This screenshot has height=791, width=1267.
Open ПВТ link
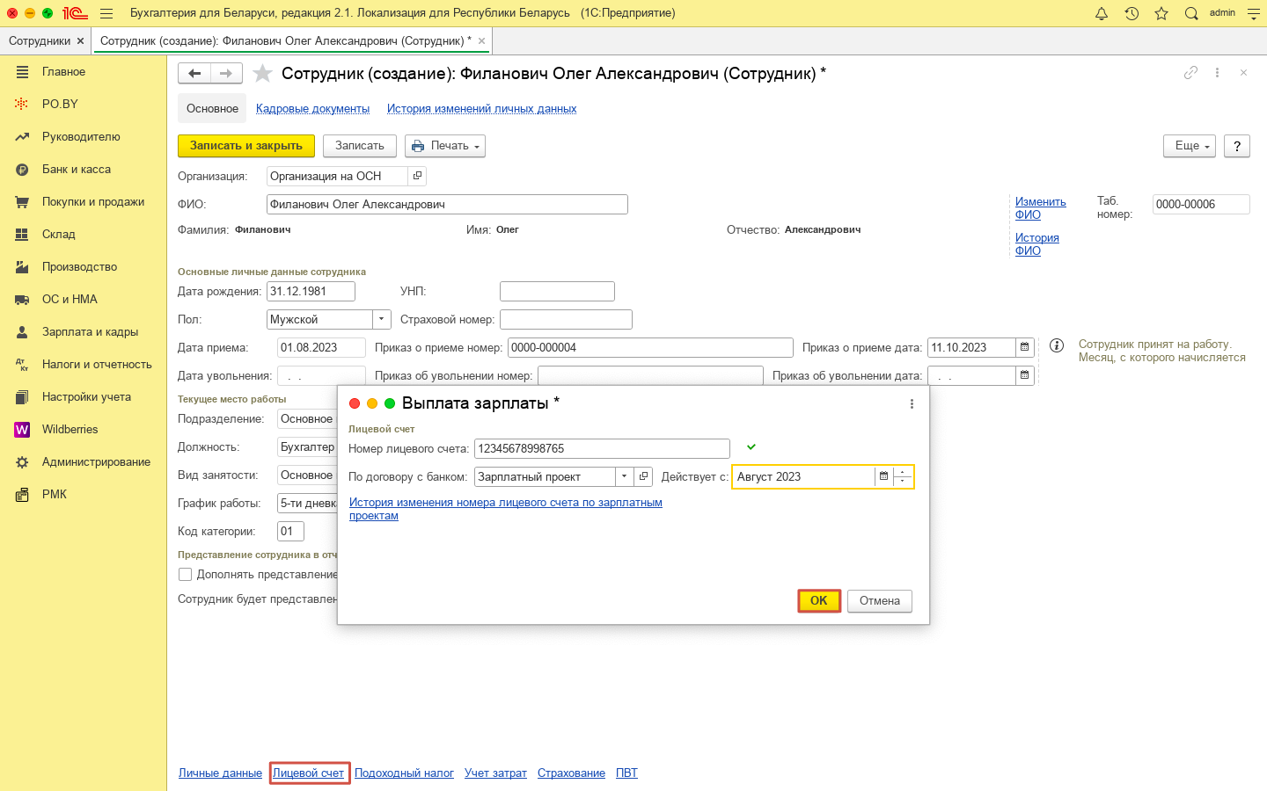point(626,773)
